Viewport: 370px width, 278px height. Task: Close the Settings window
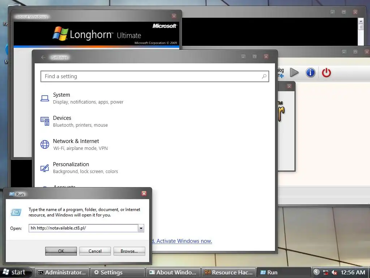[x=266, y=56]
